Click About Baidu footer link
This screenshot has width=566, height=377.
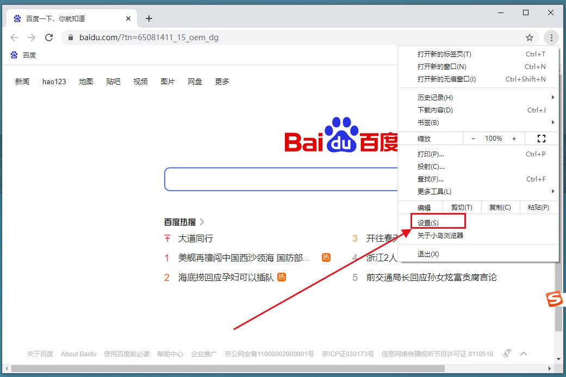(79, 354)
